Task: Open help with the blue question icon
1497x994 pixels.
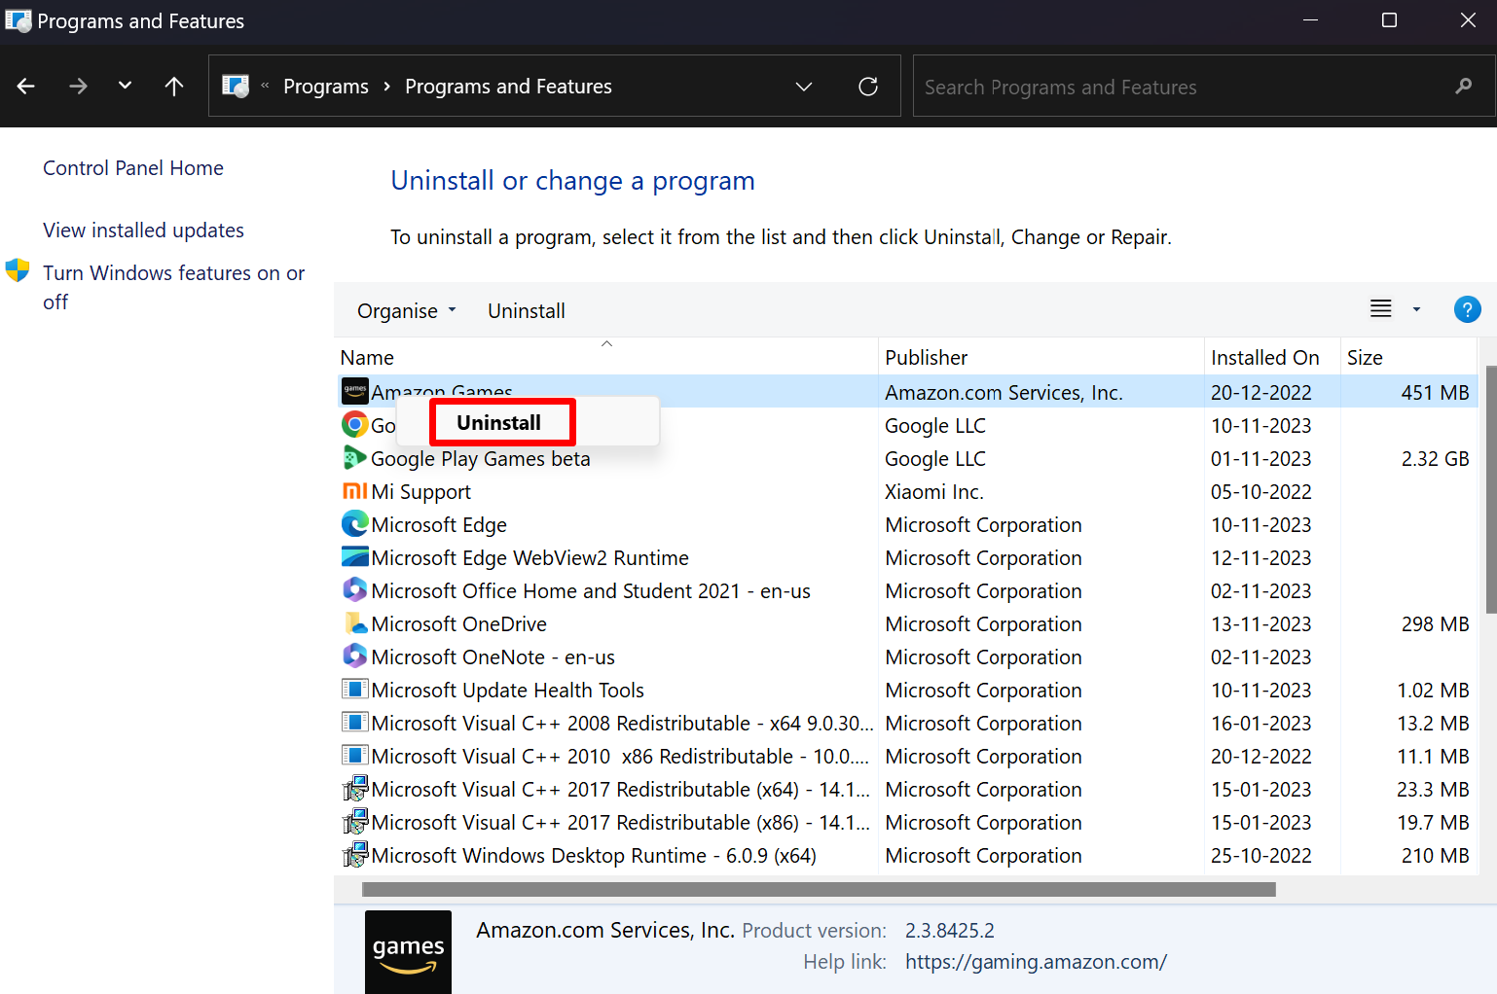Action: (x=1467, y=309)
